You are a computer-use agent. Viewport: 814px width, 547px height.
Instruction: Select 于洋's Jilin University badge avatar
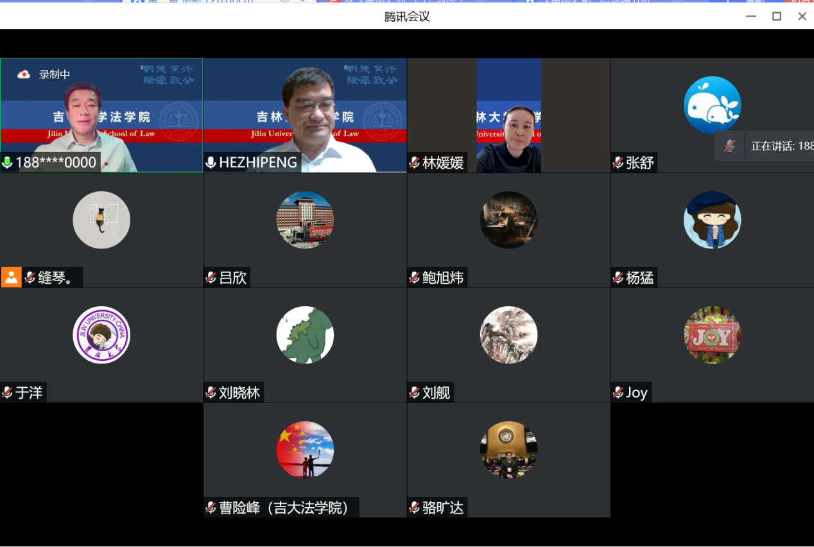[x=101, y=334]
